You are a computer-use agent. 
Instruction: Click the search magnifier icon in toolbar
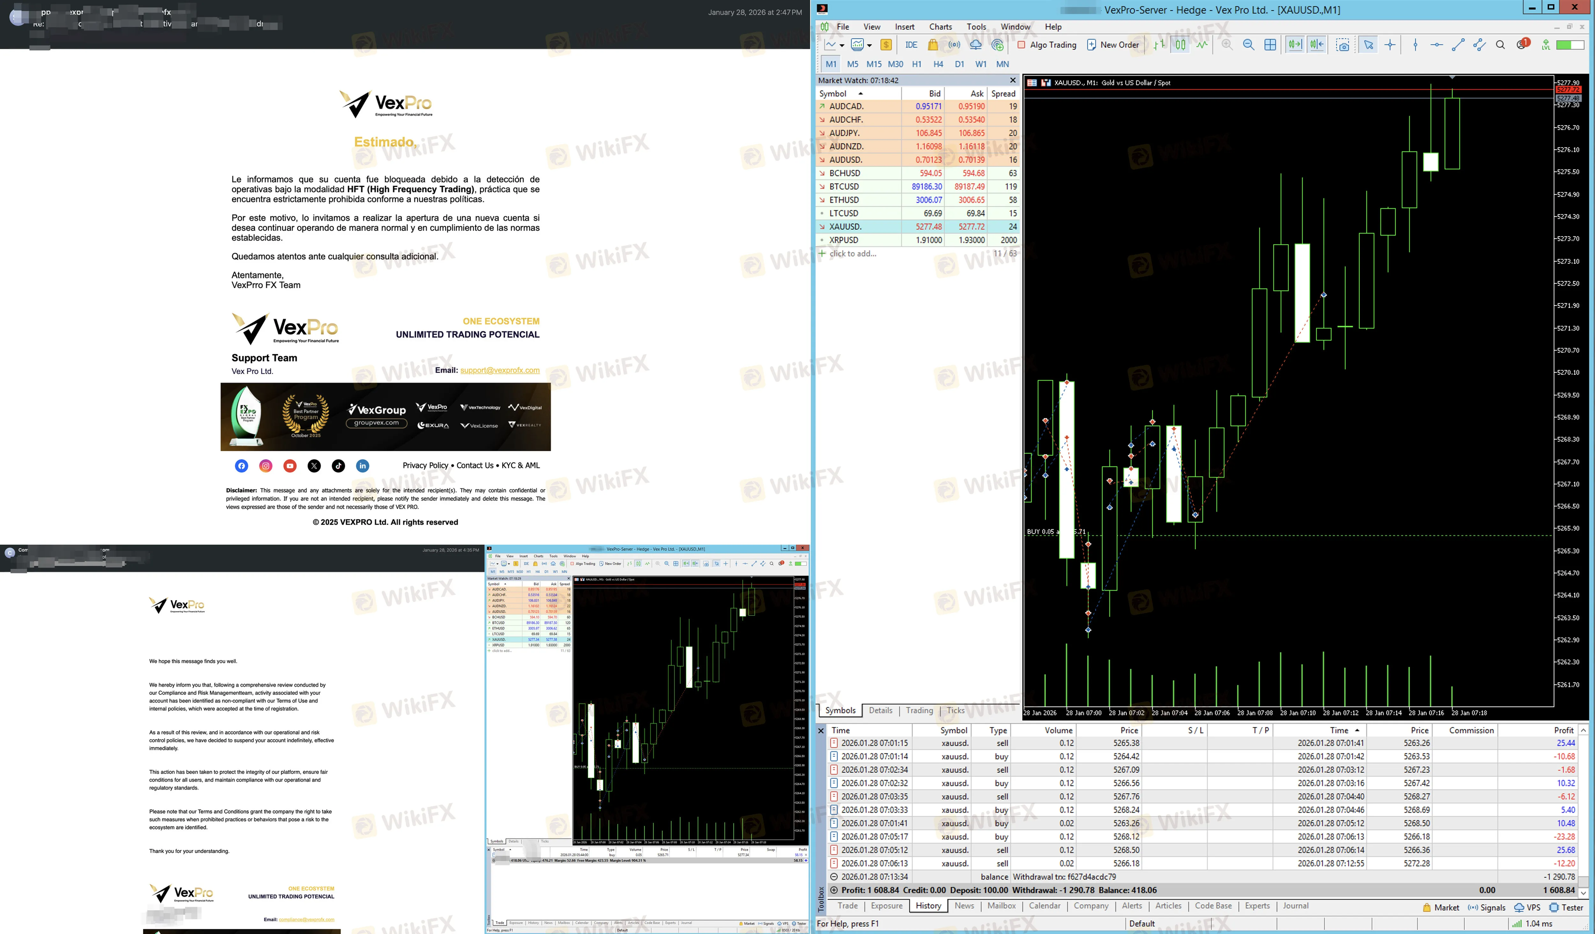(x=1500, y=45)
